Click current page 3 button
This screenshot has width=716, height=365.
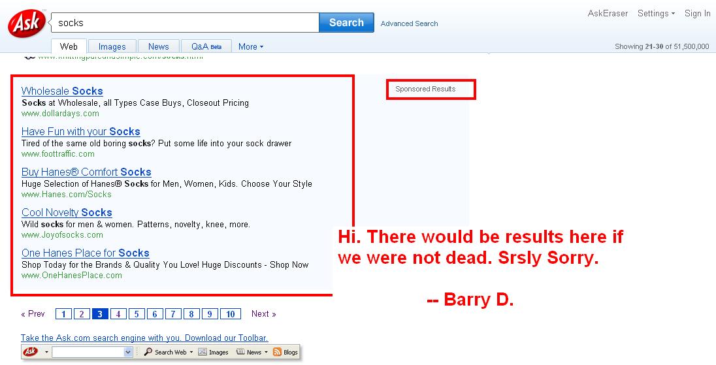(x=100, y=314)
